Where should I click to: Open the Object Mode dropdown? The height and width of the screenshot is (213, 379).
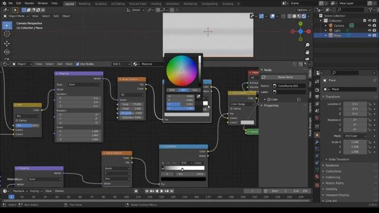tap(16, 16)
